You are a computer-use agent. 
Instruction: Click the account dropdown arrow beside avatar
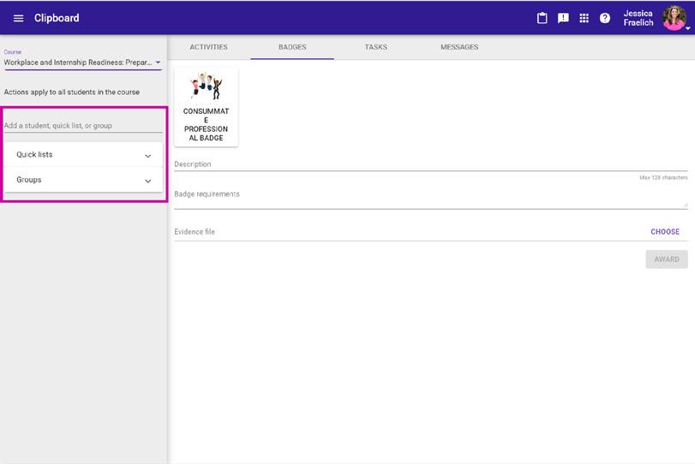(x=688, y=28)
